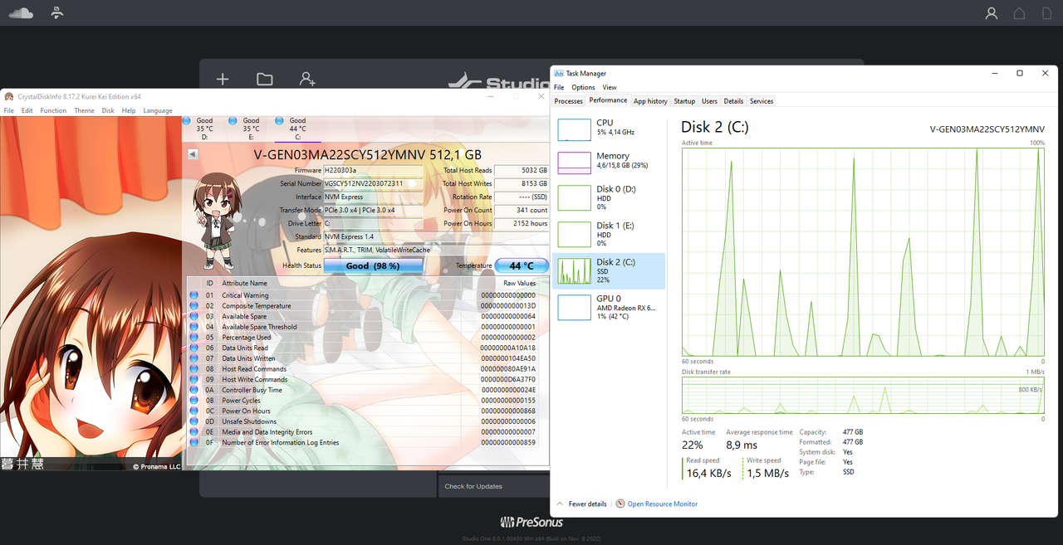Click the 44 °C temperature button
Screen dimensions: 1063x545
pyautogui.click(x=522, y=266)
